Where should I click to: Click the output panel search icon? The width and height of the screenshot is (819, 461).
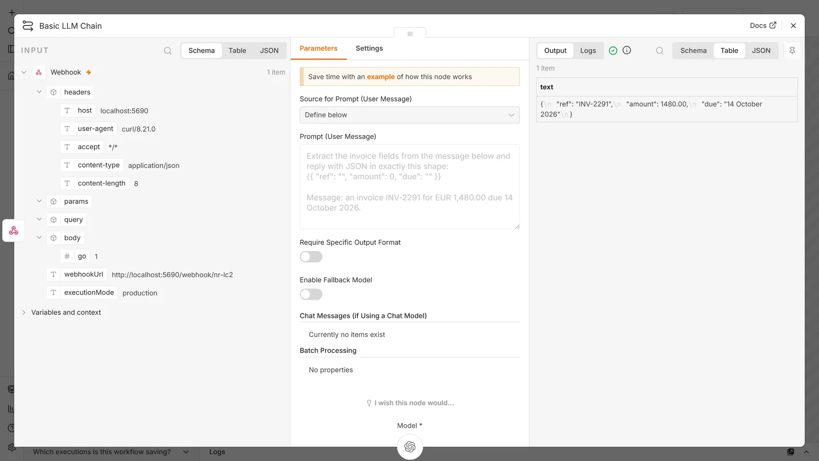coord(659,51)
